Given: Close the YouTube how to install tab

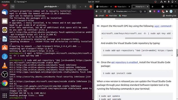Looking at the screenshot, I should pos(129,7).
